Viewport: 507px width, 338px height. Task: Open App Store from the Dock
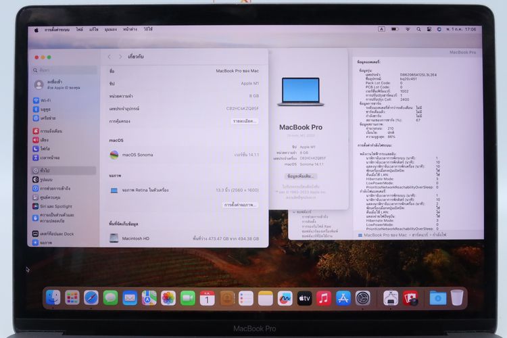343,298
